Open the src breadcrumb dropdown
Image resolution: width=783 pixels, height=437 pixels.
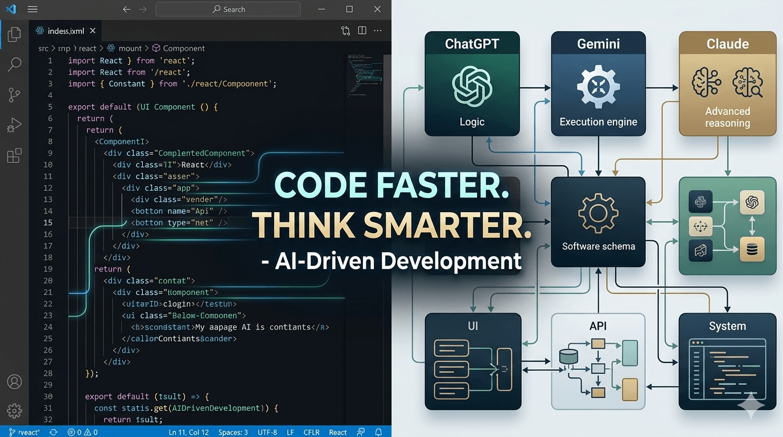(43, 48)
